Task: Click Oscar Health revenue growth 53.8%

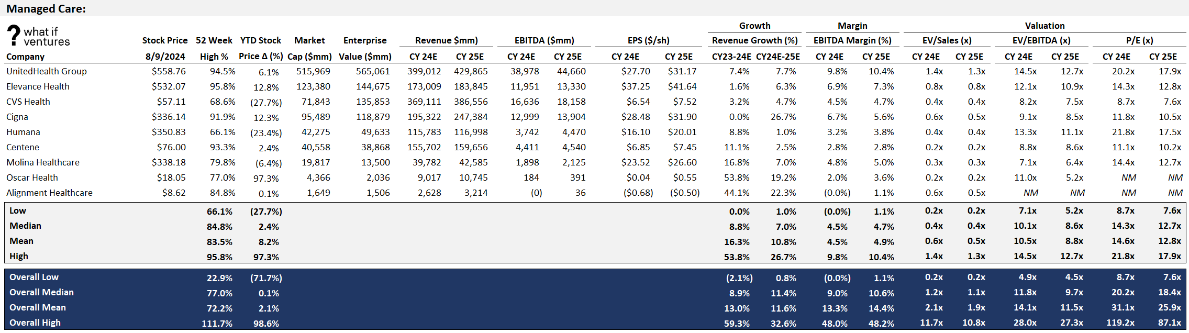Action: [x=737, y=177]
